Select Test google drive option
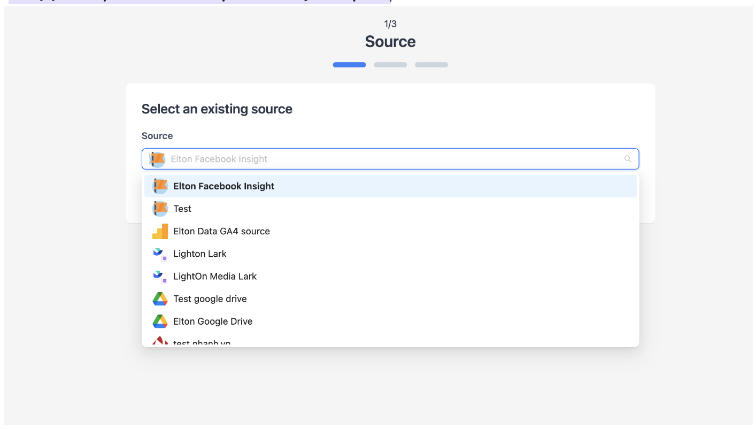The height and width of the screenshot is (429, 756). (x=210, y=298)
